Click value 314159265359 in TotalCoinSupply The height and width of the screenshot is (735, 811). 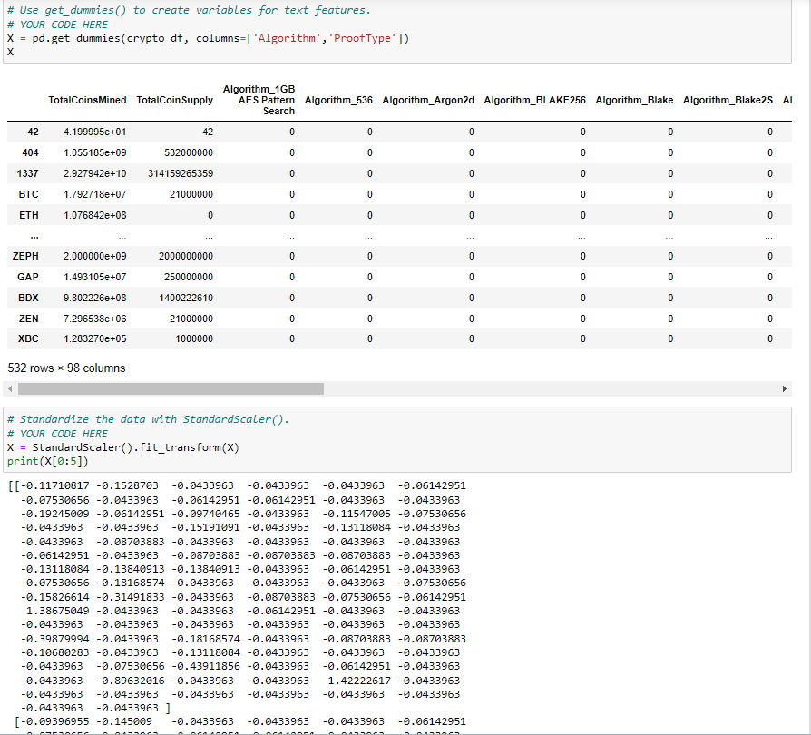(181, 173)
